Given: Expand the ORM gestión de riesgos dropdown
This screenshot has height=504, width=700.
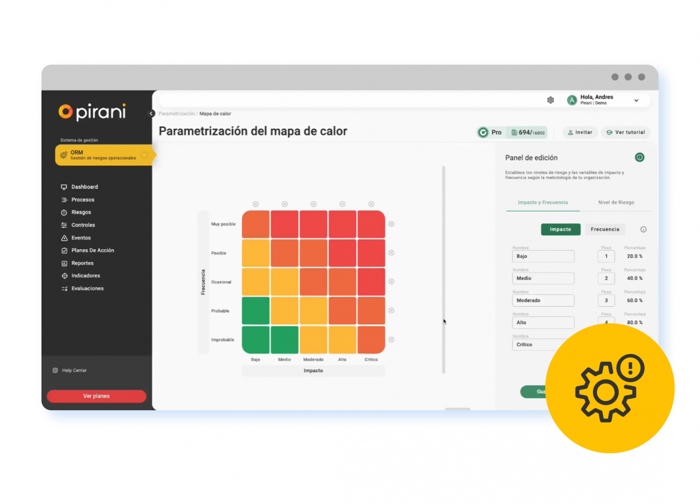Looking at the screenshot, I should [x=145, y=155].
